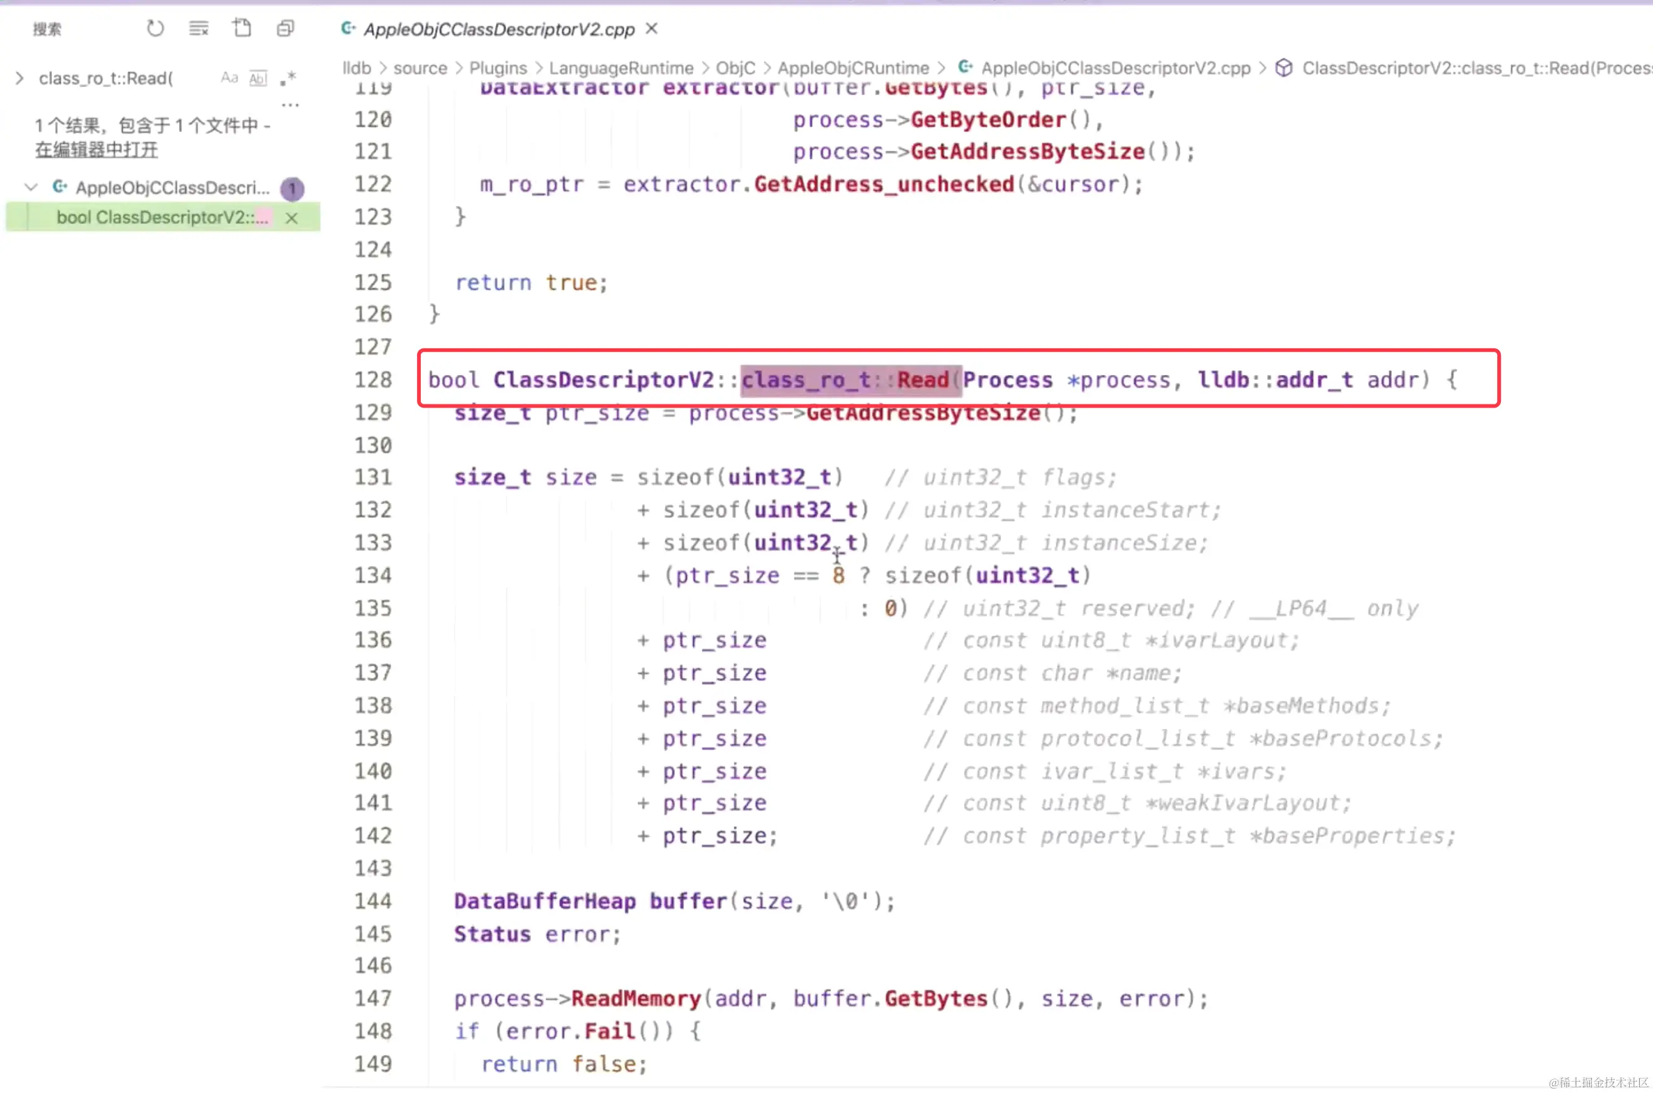Click comment 'const char *name;'
The width and height of the screenshot is (1653, 1093).
point(1072,674)
